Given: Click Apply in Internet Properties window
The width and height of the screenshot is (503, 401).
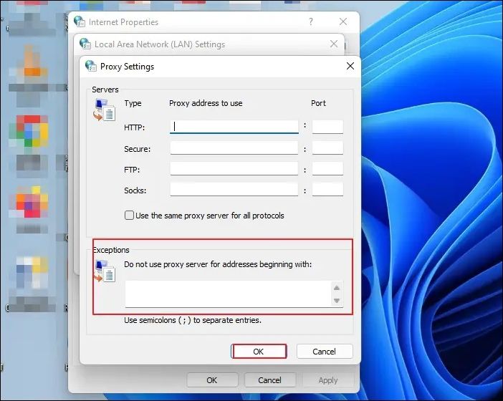Looking at the screenshot, I should 328,380.
